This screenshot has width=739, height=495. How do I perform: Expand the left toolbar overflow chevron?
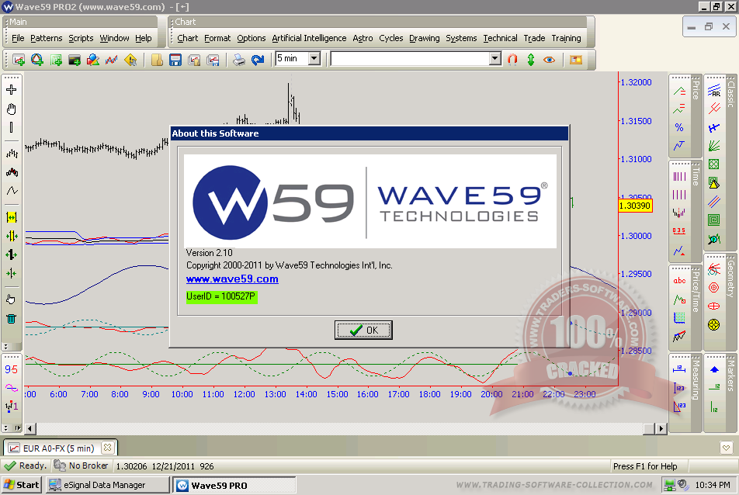[6, 346]
